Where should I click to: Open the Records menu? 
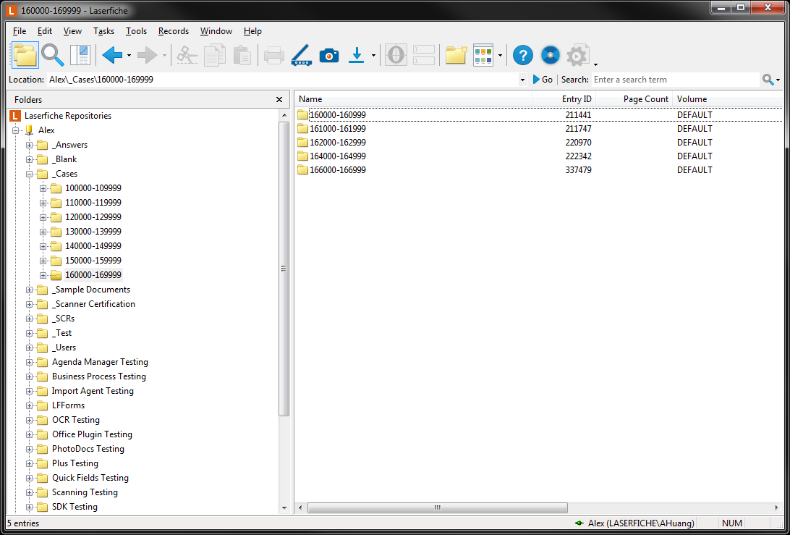click(x=174, y=31)
